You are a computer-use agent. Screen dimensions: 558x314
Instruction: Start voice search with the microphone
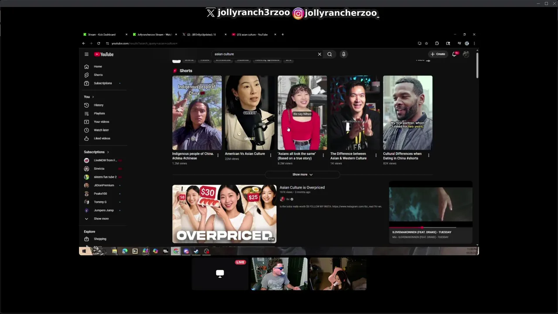(x=344, y=54)
